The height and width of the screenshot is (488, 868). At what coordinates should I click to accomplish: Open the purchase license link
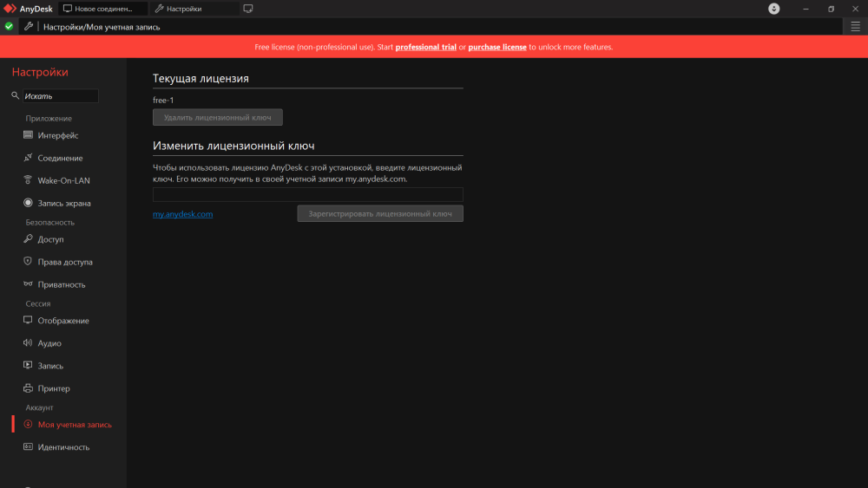point(497,47)
